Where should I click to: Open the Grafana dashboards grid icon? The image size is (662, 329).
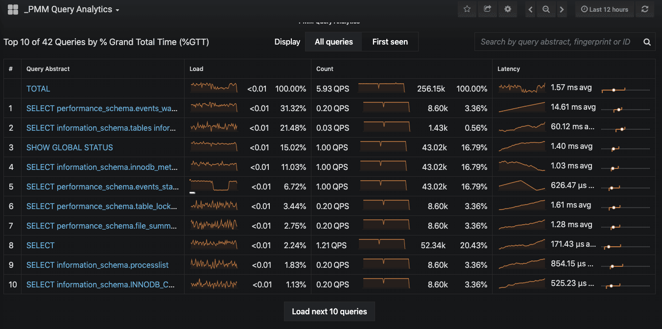[x=13, y=9]
